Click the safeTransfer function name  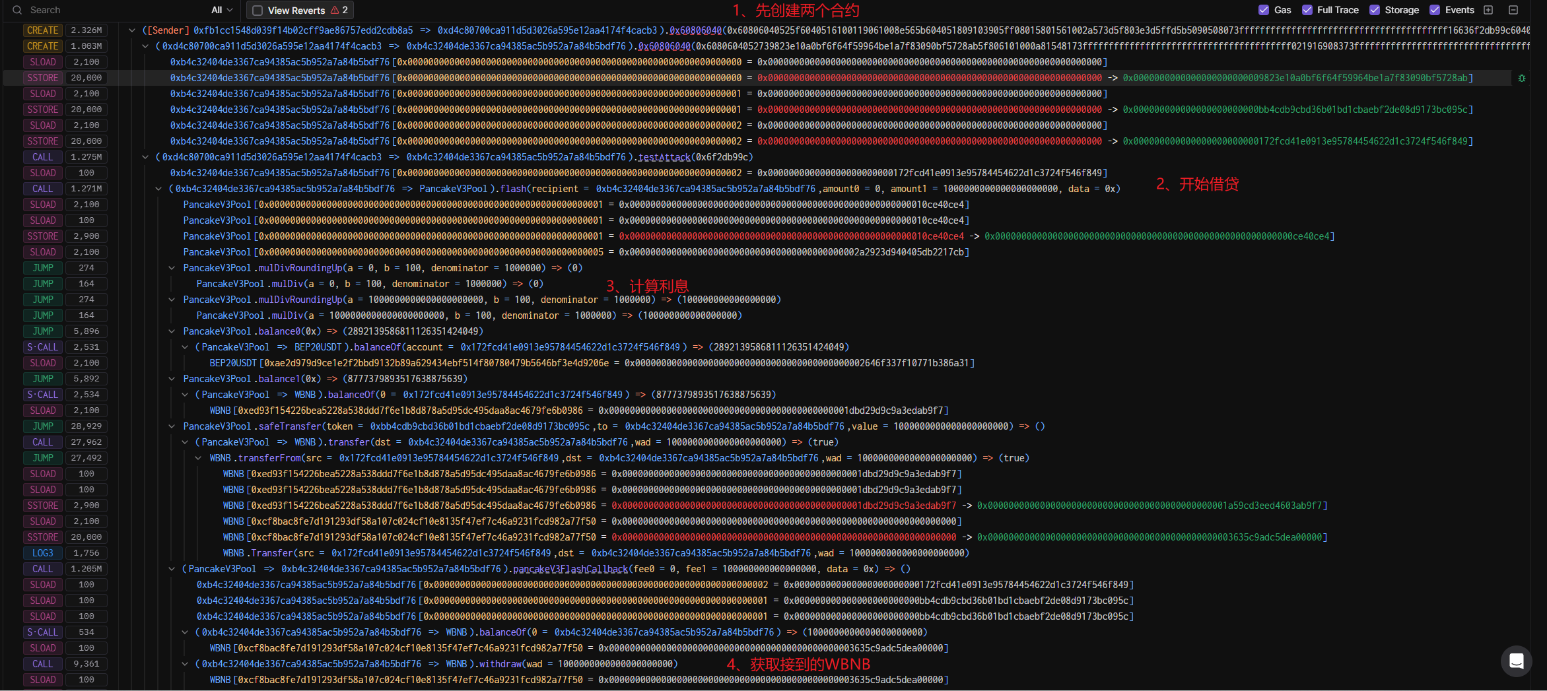(x=289, y=426)
